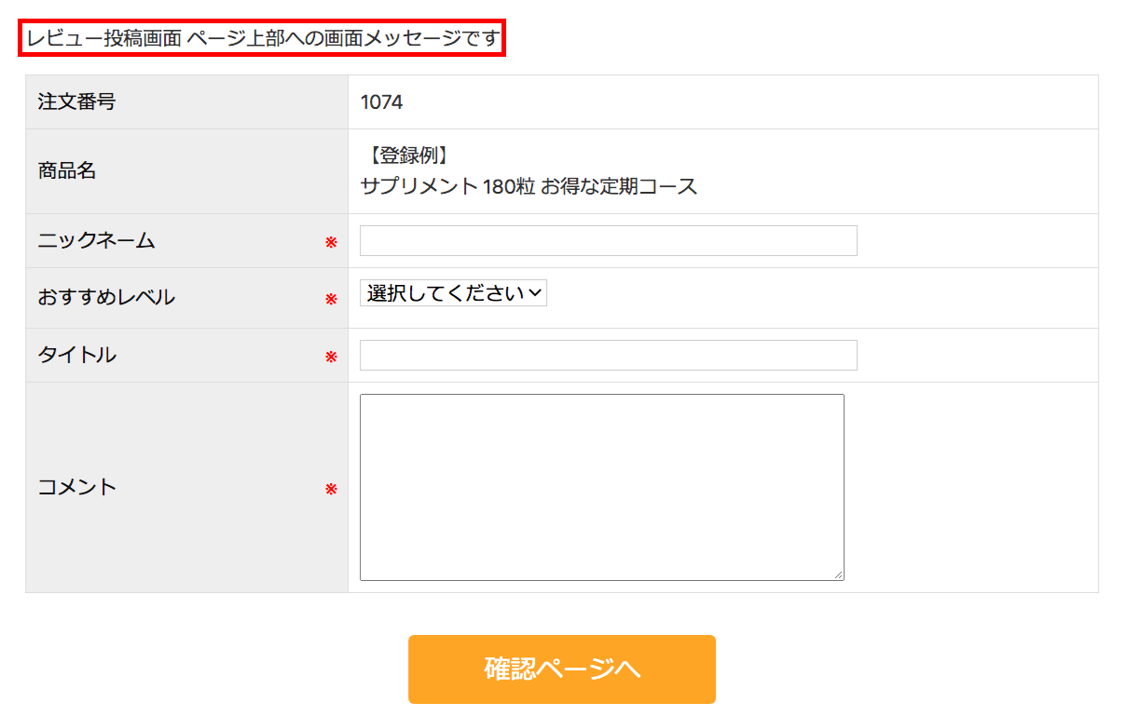Screen dimensions: 1126x716
Task: Click the 注文番号 row label
Action: (76, 101)
